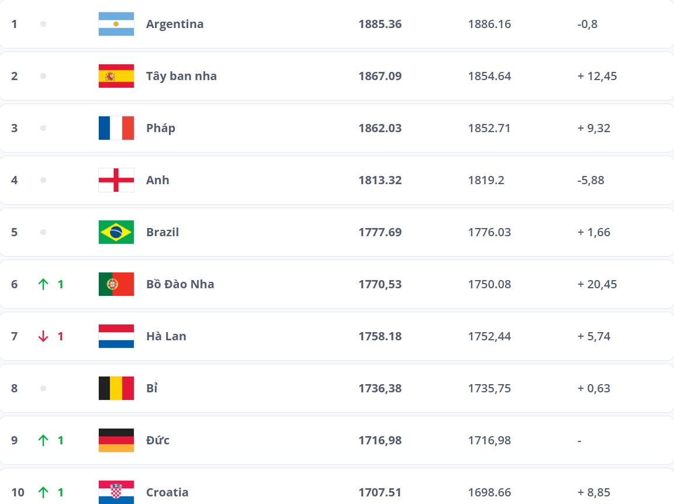Click Anh's total points 1813.32
This screenshot has height=504, width=674.
click(x=380, y=180)
